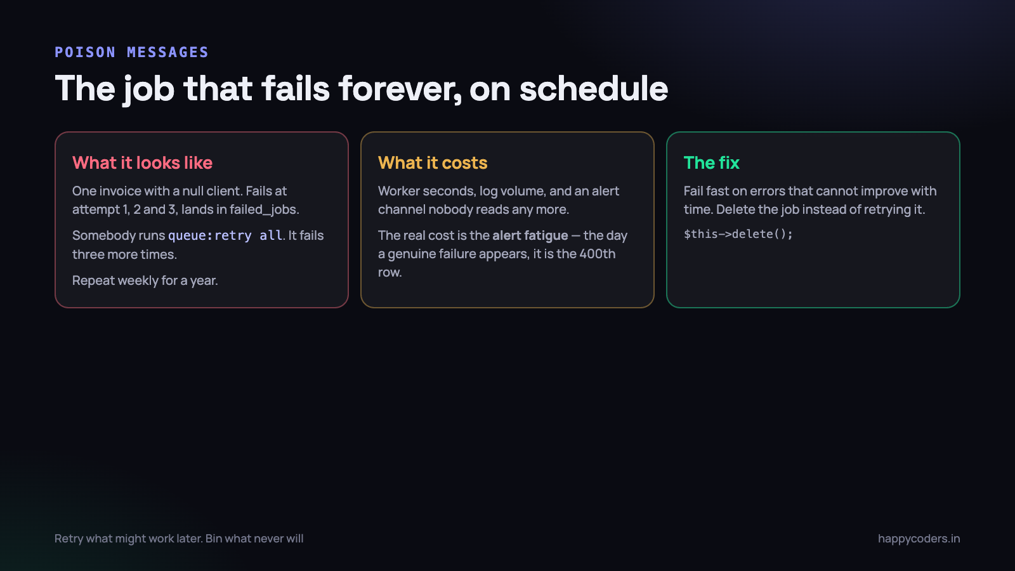
Task: Click the 'What it looks like' heading
Action: pos(142,163)
